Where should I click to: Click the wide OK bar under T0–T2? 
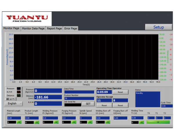(158, 122)
